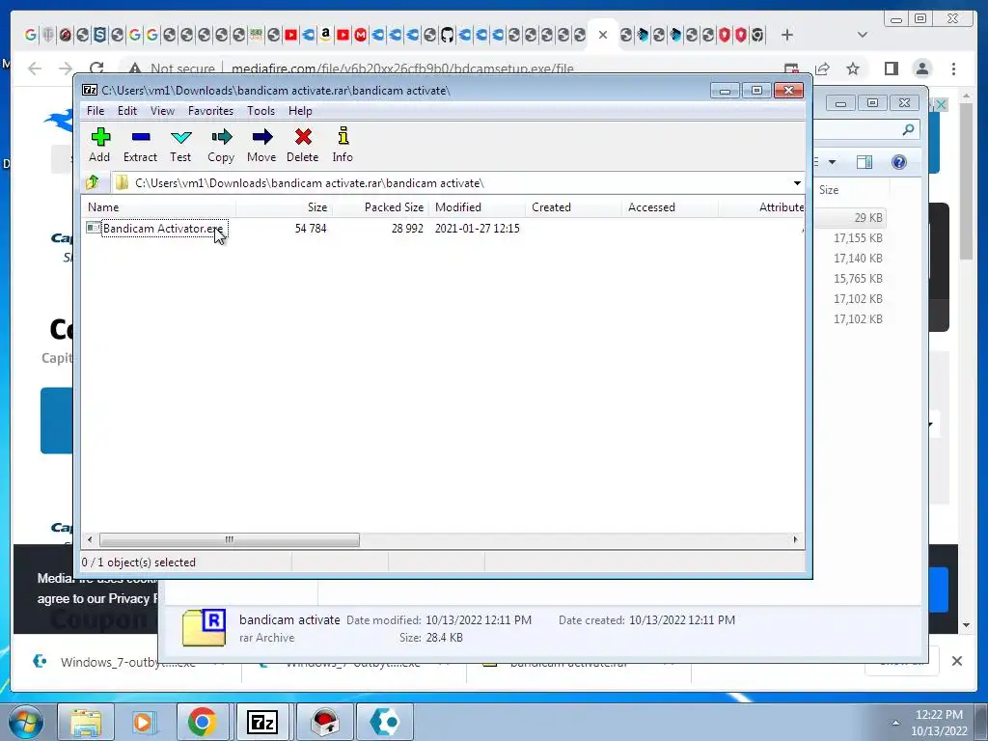Click the 7-Zip horizontal scrollbar thumb
This screenshot has width=988, height=741.
(x=230, y=539)
